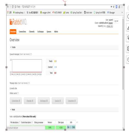Go back with the browser back arrow

[8, 7]
